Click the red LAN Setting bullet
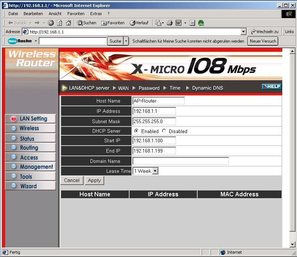Viewport: 297px width, 257px height. 14,119
